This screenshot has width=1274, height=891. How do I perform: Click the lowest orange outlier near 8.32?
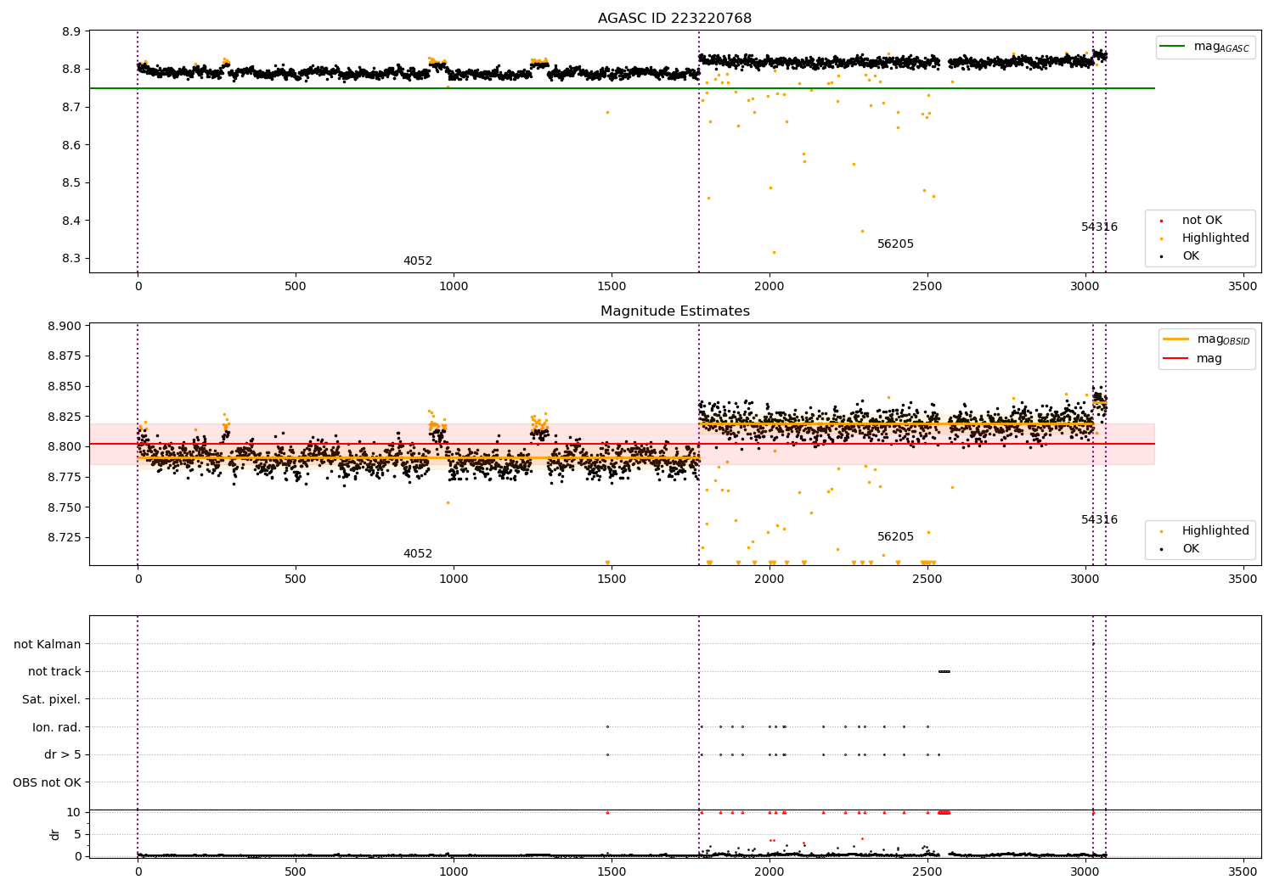[x=774, y=252]
